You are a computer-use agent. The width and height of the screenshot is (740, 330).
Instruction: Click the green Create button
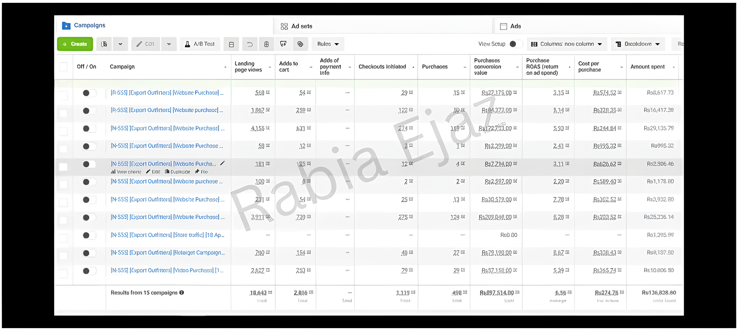(x=75, y=44)
